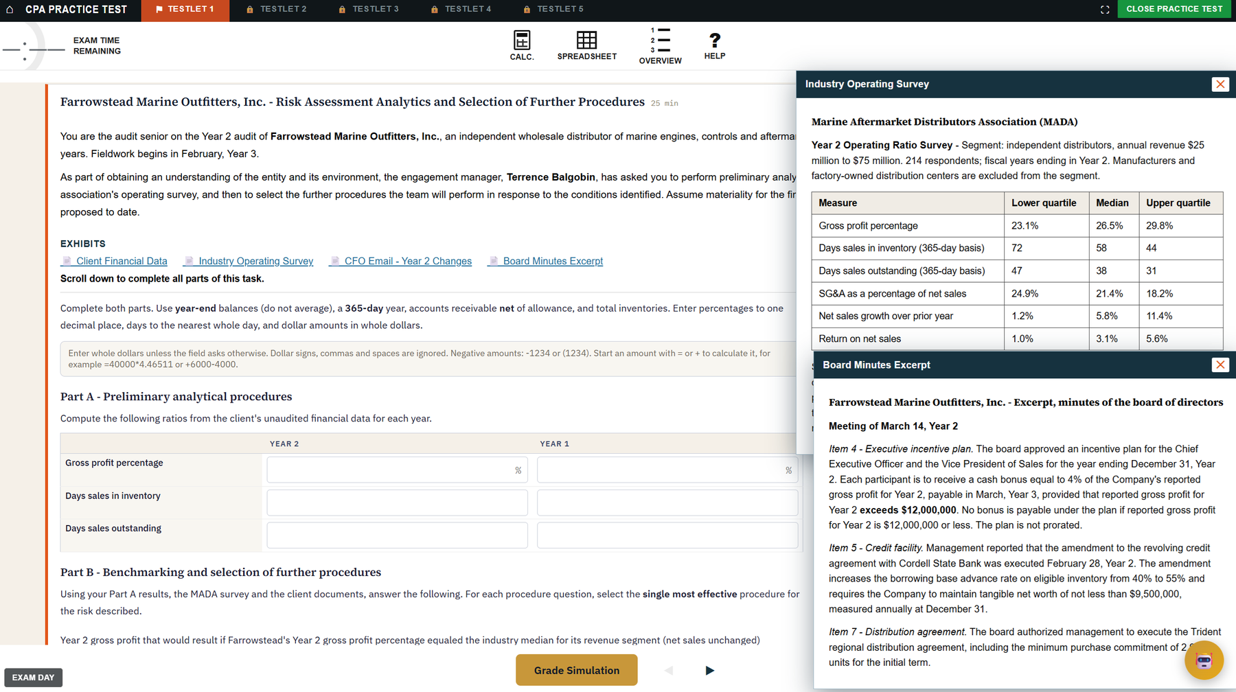This screenshot has height=692, width=1236.
Task: Switch to locked Testlet 3 tab
Action: click(369, 10)
